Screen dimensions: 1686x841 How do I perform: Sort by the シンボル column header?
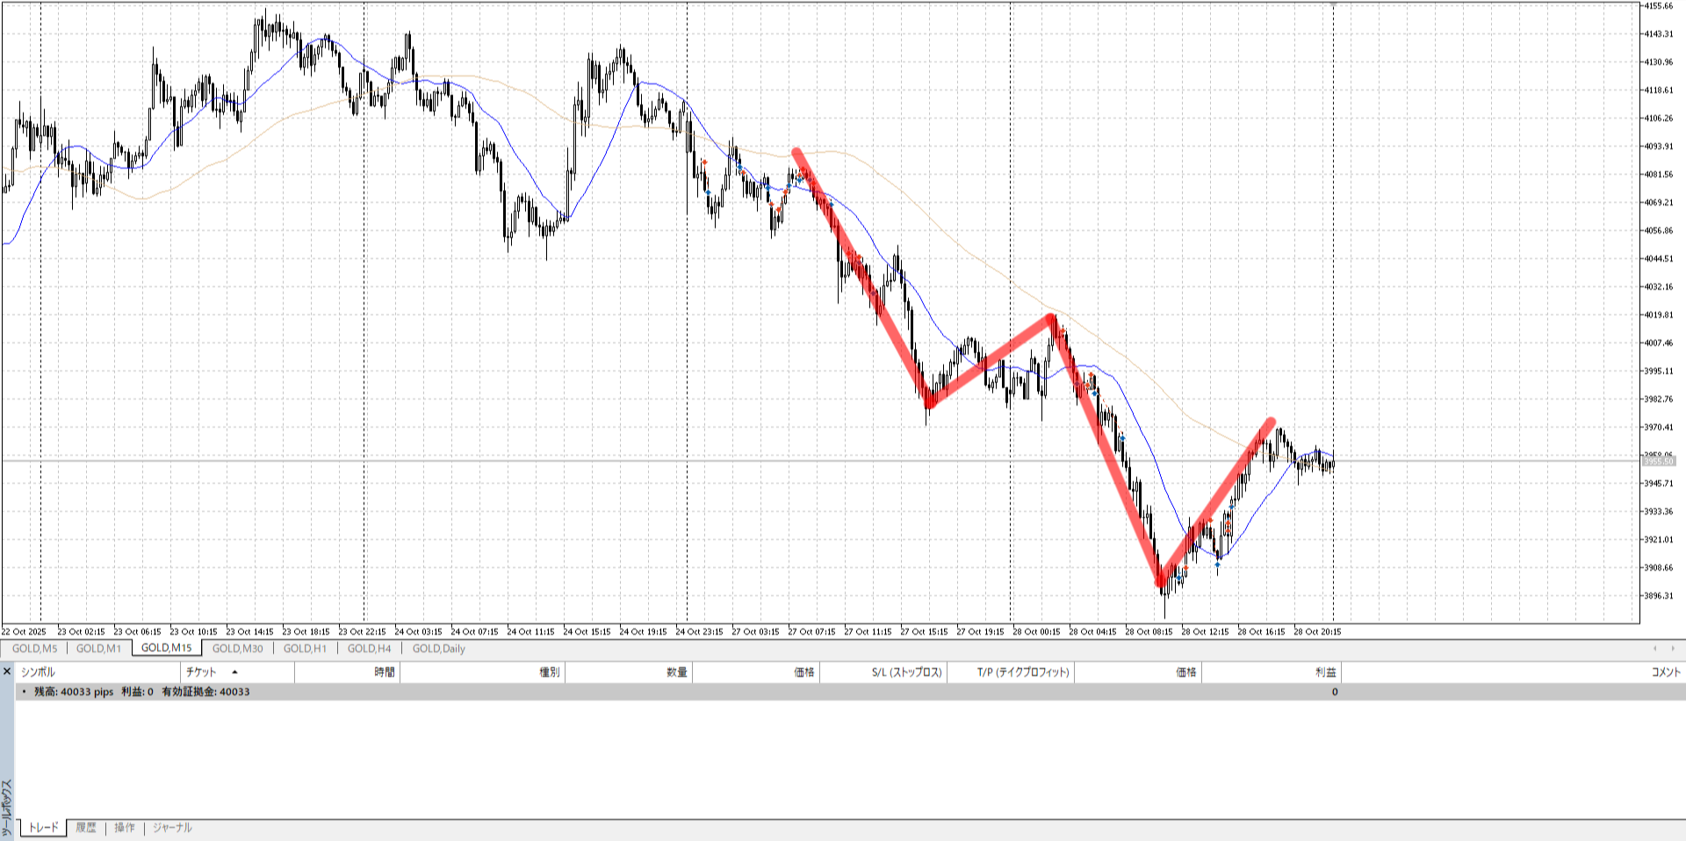click(38, 672)
